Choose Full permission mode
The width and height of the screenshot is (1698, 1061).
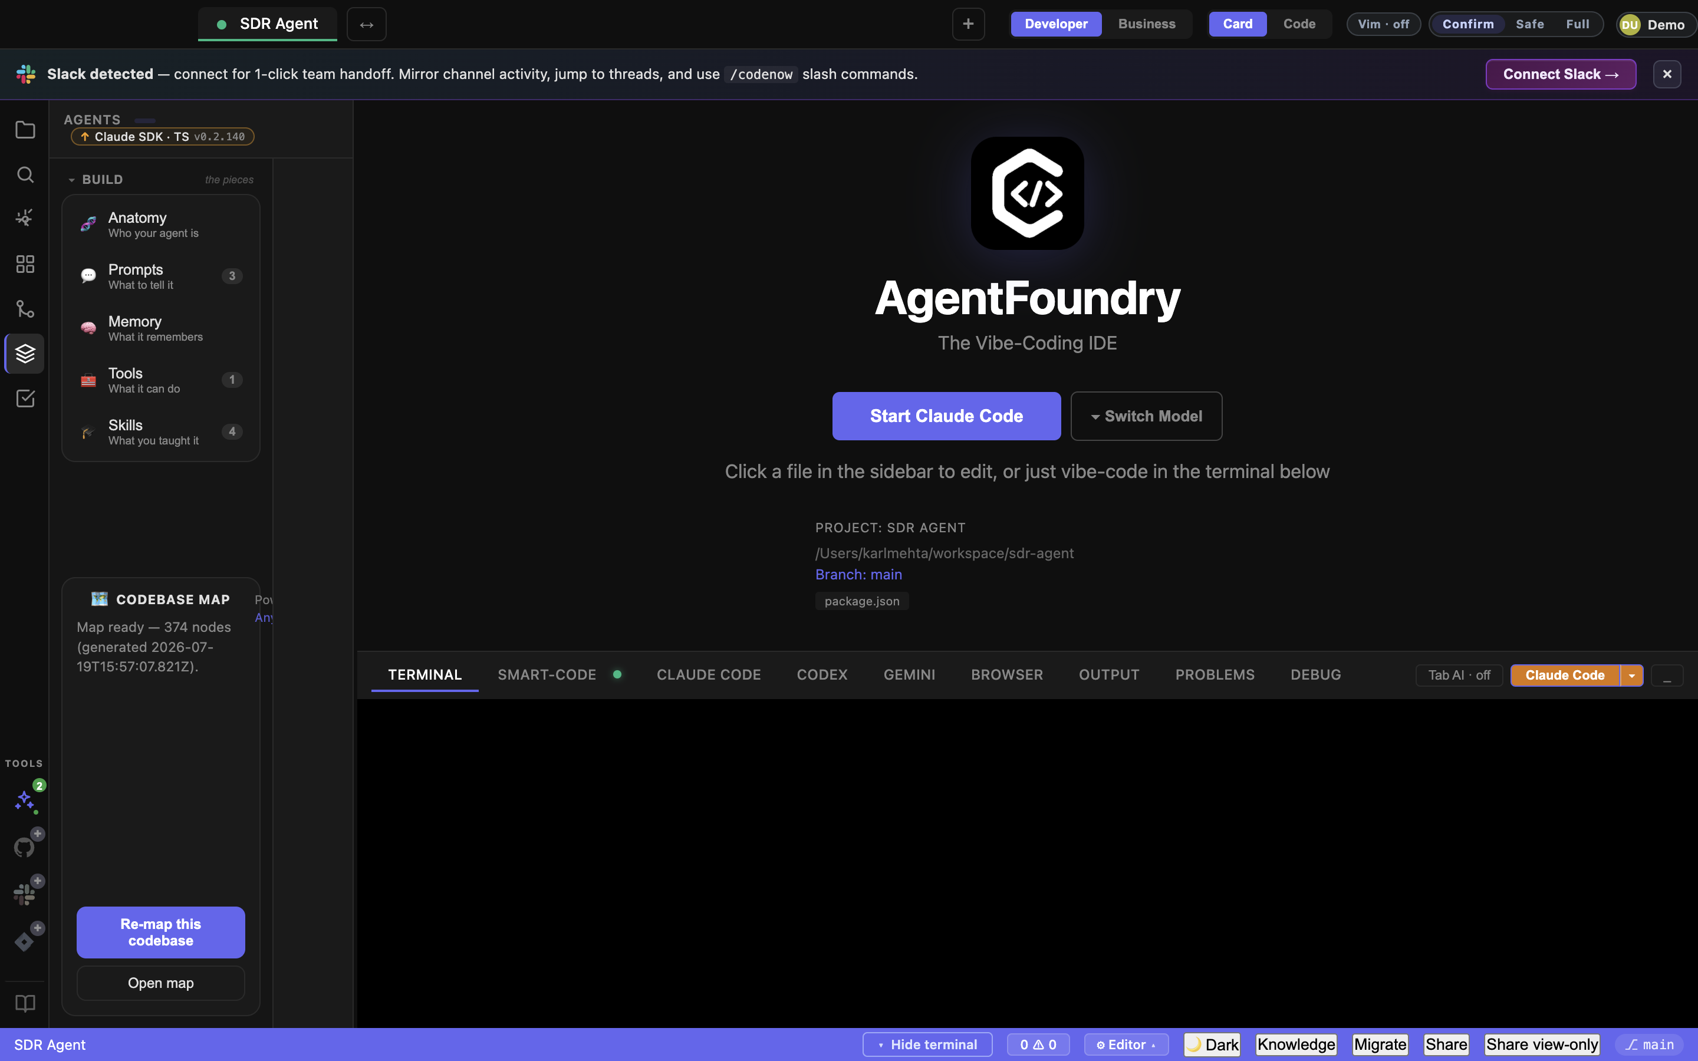click(1577, 24)
